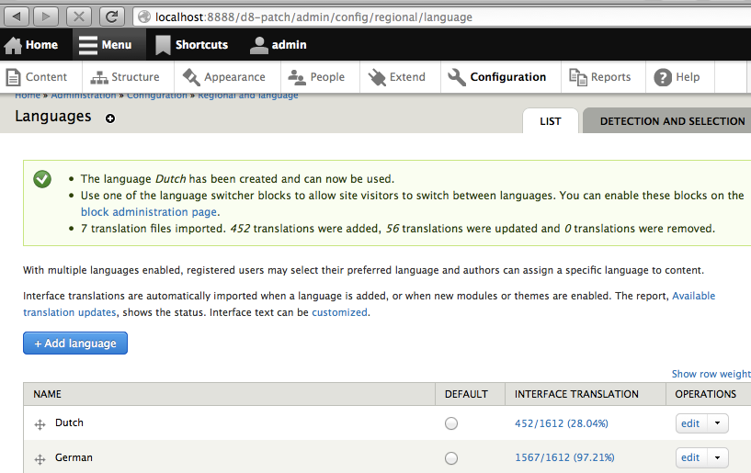Click the green checkmark status icon
The width and height of the screenshot is (751, 473).
(42, 179)
